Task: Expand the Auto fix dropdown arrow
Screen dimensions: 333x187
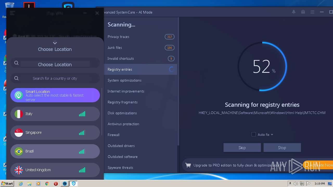Action: (272, 135)
